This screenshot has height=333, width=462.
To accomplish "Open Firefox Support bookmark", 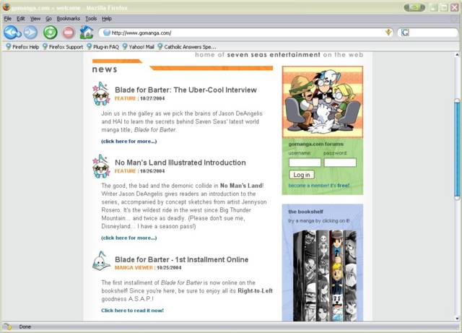I will pyautogui.click(x=63, y=47).
